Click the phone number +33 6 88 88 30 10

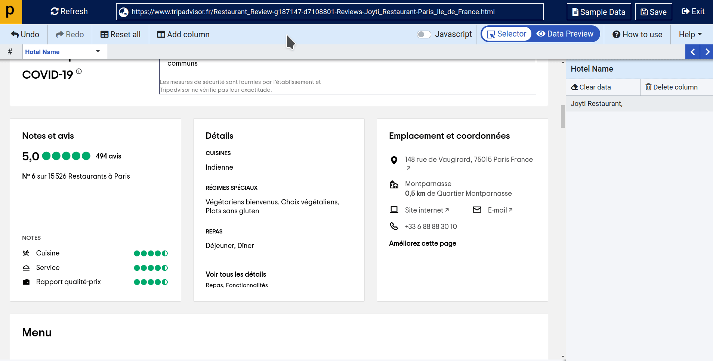(x=431, y=226)
